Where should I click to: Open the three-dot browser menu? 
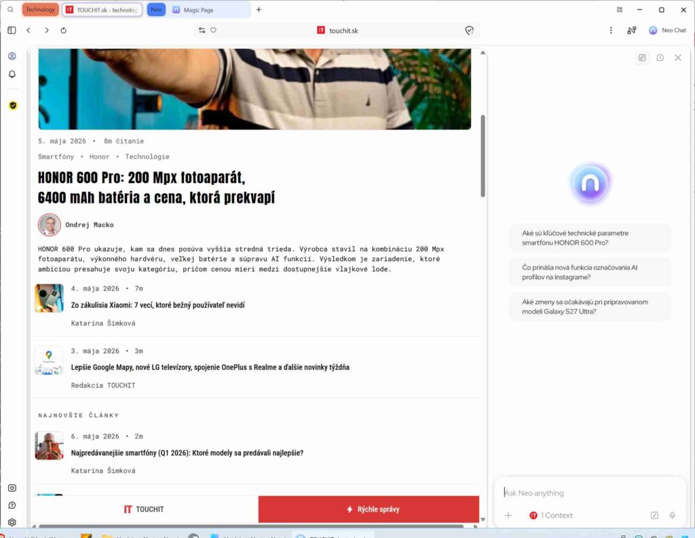click(611, 30)
